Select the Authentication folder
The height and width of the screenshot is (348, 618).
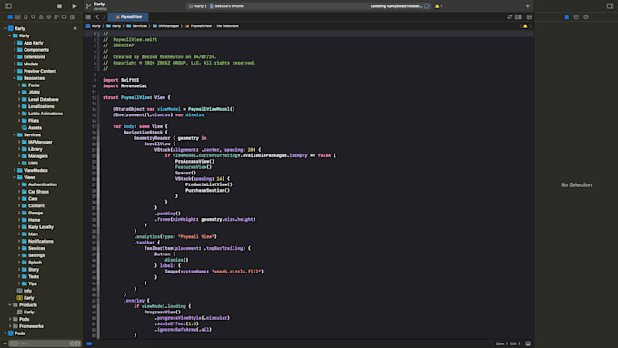tap(39, 184)
